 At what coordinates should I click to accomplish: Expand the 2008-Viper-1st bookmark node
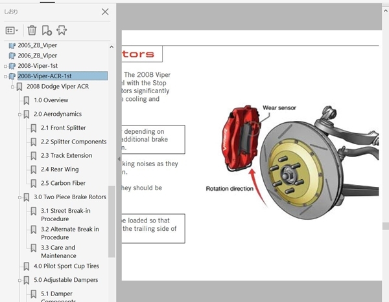pos(5,66)
